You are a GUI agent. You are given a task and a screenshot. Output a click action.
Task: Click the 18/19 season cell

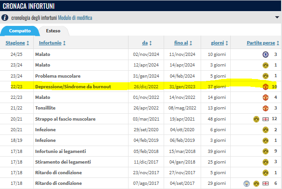16,140
